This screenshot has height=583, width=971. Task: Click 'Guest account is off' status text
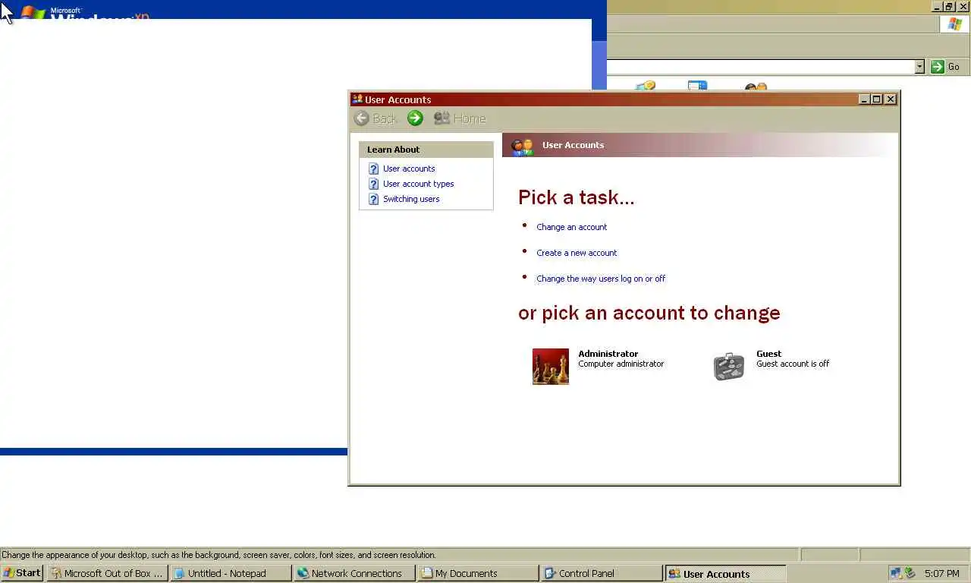click(x=793, y=364)
